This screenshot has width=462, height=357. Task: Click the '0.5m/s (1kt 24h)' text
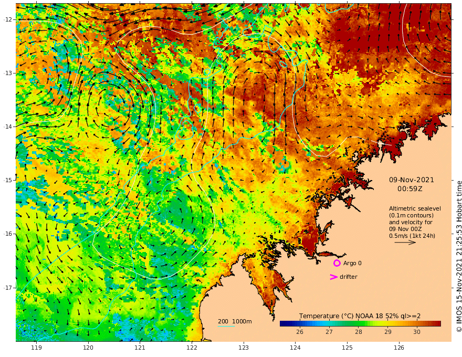[x=412, y=236]
